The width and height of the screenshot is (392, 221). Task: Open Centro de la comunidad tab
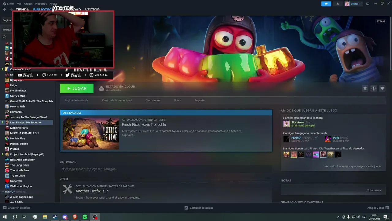click(117, 100)
